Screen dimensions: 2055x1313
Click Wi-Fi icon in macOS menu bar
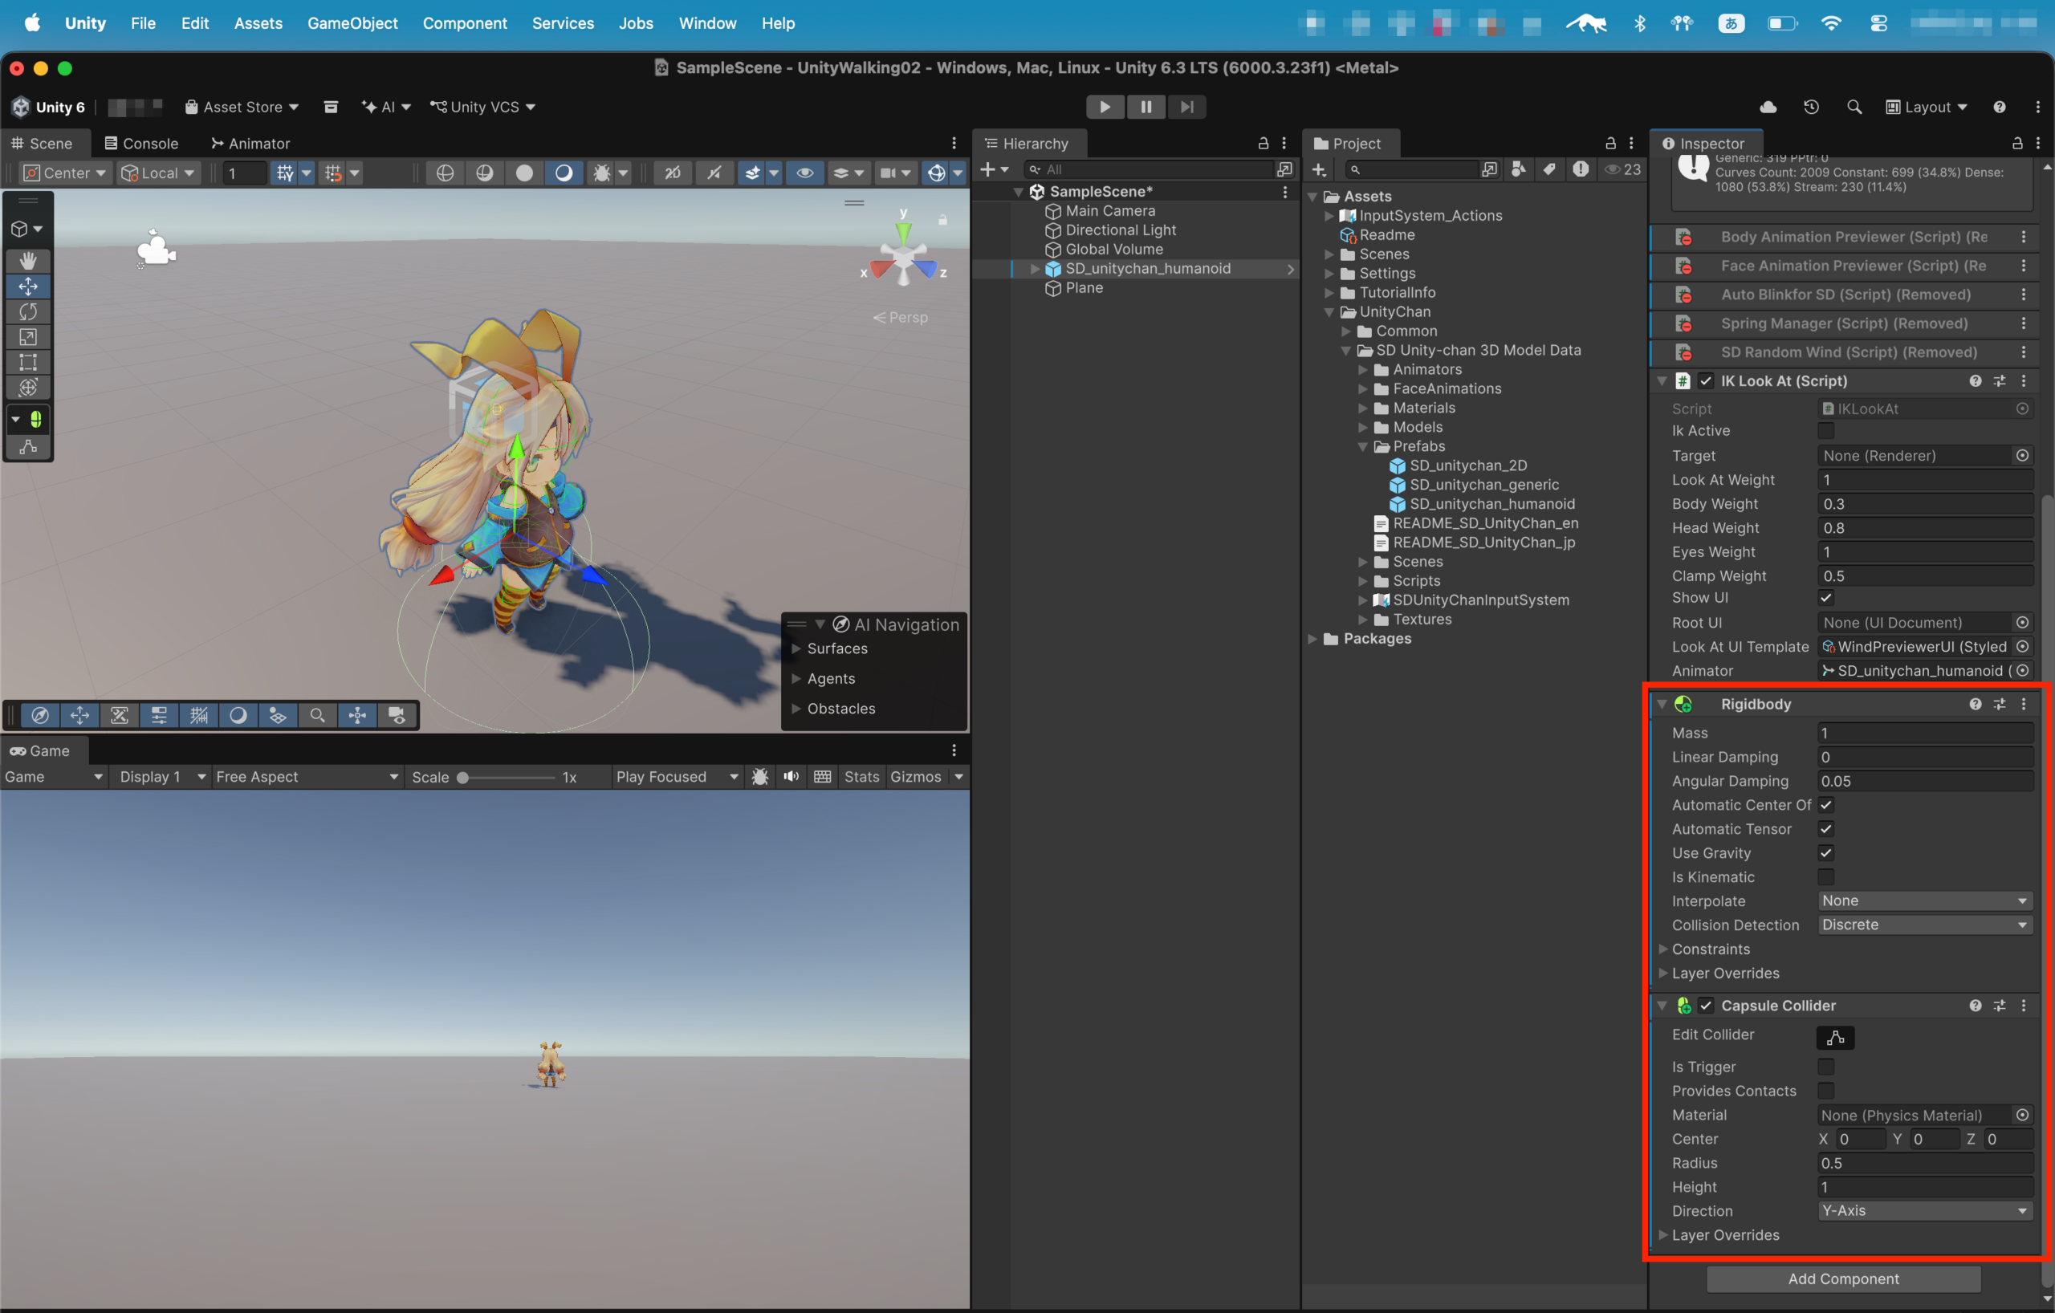(x=1829, y=23)
